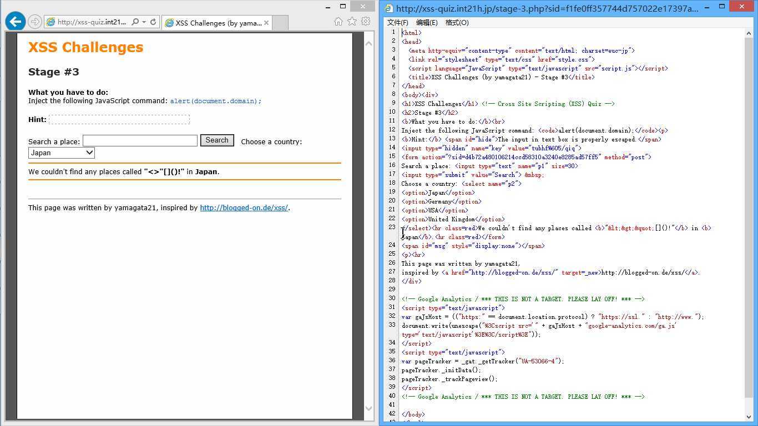This screenshot has height=426, width=758.
Task: Click the meta content-type line in source
Action: pos(522,50)
